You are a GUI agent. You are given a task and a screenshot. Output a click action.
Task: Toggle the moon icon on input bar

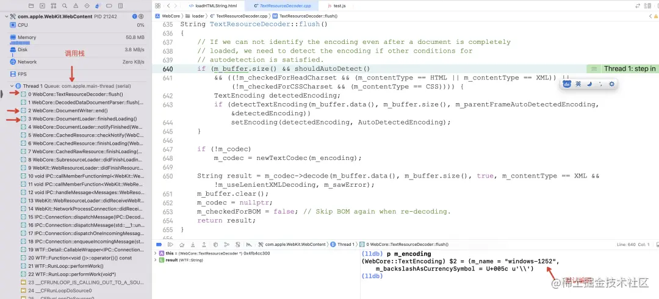pyautogui.click(x=589, y=84)
